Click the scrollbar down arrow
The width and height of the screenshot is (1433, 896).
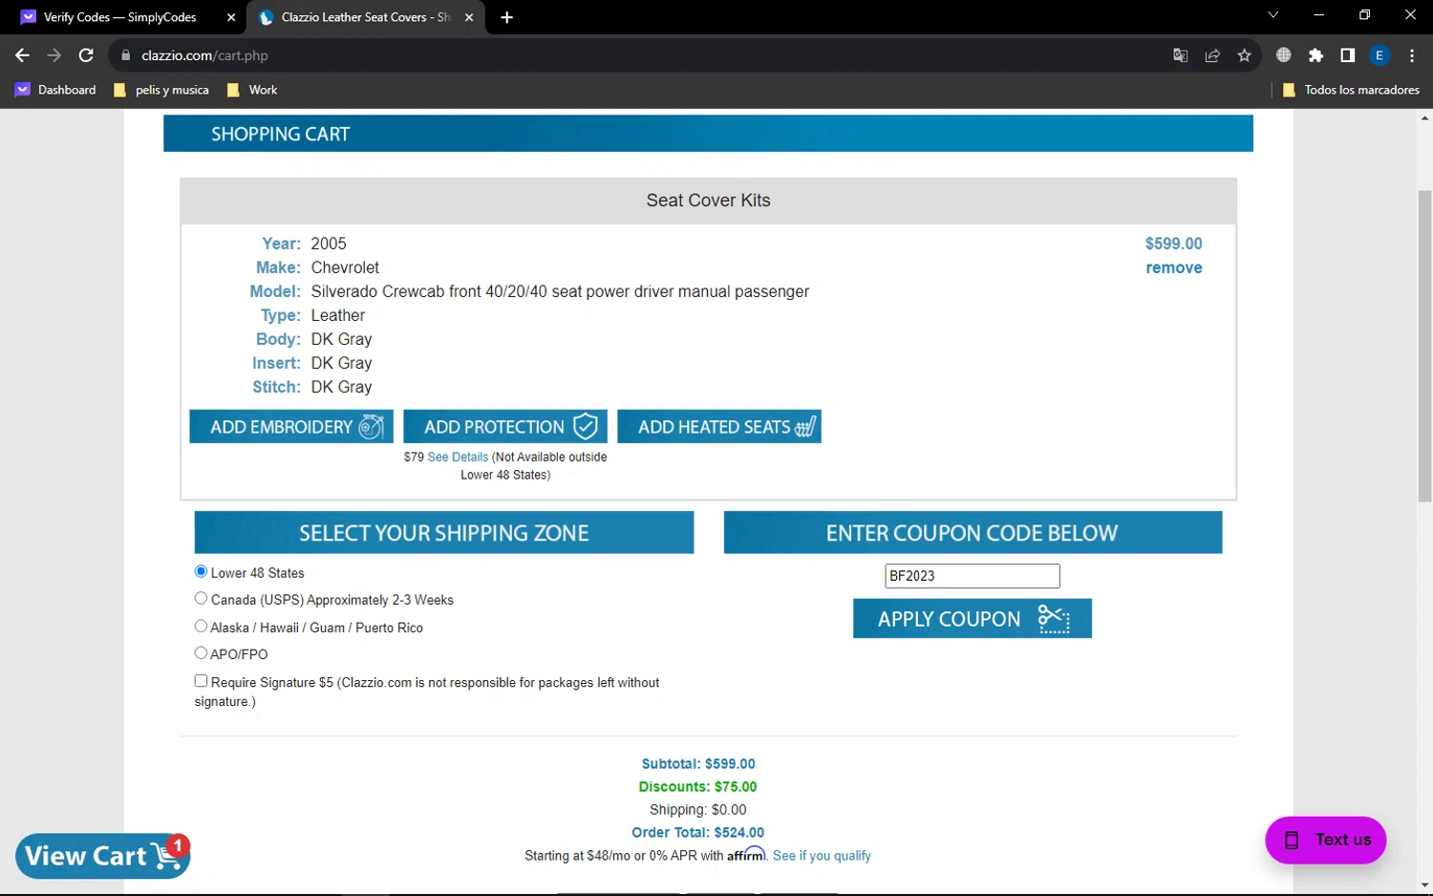(1424, 885)
